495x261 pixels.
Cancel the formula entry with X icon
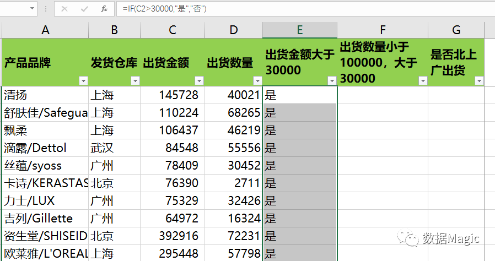[64, 9]
